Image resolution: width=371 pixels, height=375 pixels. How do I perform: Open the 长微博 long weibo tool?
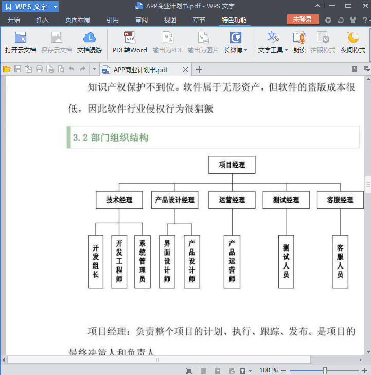pyautogui.click(x=235, y=43)
